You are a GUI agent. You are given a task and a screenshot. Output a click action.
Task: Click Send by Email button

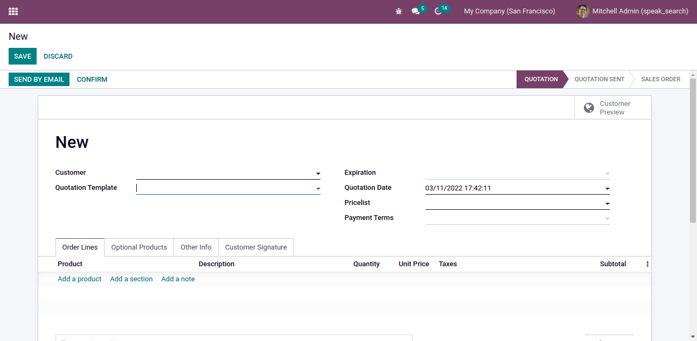pyautogui.click(x=39, y=79)
